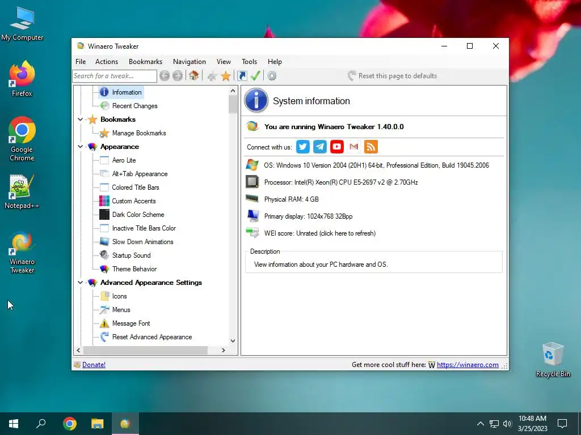The height and width of the screenshot is (435, 581).
Task: Open the Actions menu
Action: tap(106, 62)
